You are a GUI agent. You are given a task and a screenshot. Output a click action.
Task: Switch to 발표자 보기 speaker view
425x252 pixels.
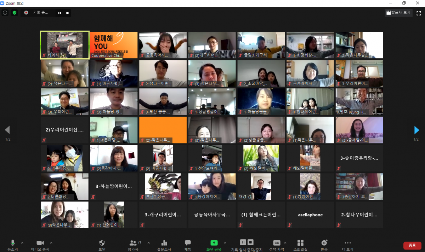tap(399, 13)
